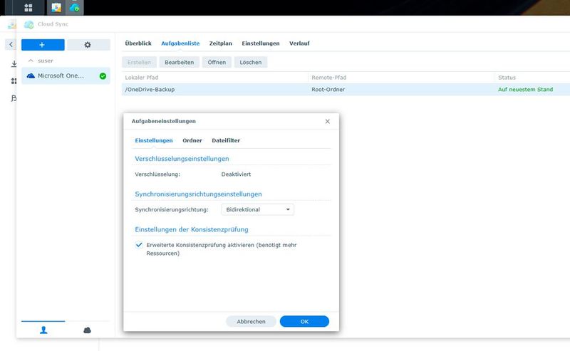
Task: Click the Abbrechen button
Action: (x=251, y=322)
